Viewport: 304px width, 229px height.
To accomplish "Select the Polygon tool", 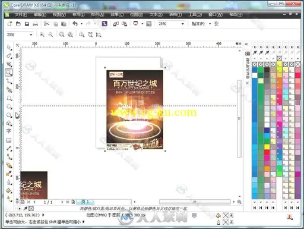I will [9, 115].
